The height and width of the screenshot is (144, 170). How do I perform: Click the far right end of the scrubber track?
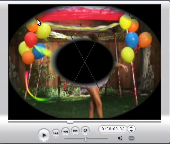pyautogui.click(x=161, y=122)
